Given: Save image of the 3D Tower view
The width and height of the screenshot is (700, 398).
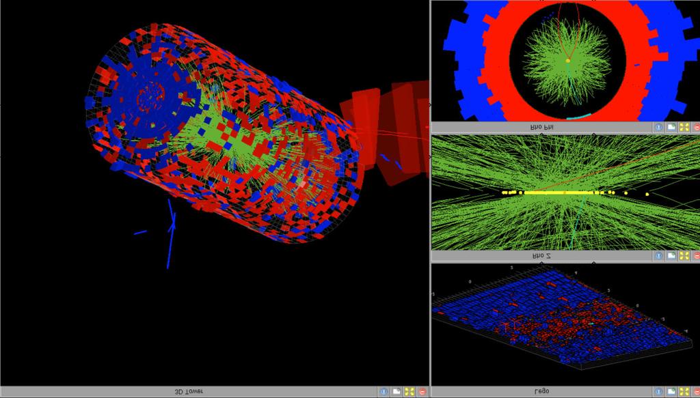Looking at the screenshot, I should tap(396, 392).
